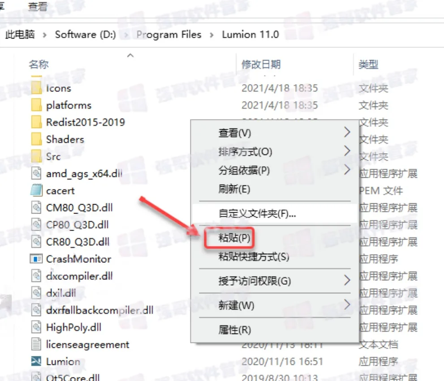This screenshot has width=444, height=381.
Task: Select file name text amd_ags_x64.dll
Action: 84,174
